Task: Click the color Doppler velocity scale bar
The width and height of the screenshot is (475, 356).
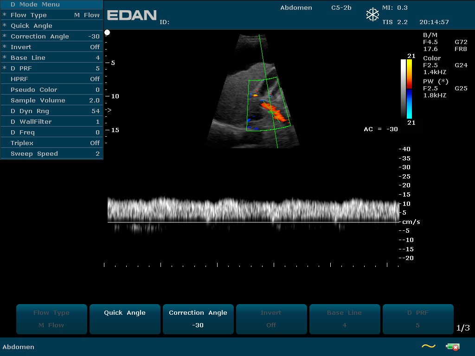Action: pyautogui.click(x=409, y=89)
